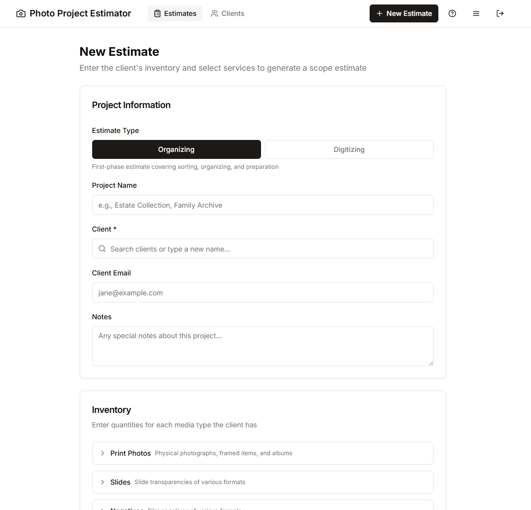Click the plus icon on New Estimate

[380, 14]
